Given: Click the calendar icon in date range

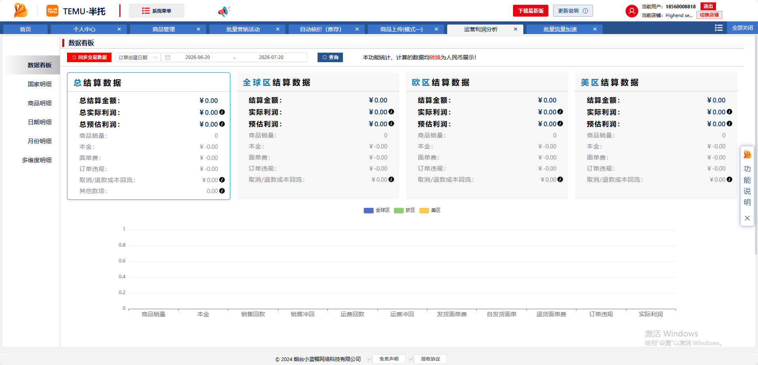Looking at the screenshot, I should coord(168,57).
